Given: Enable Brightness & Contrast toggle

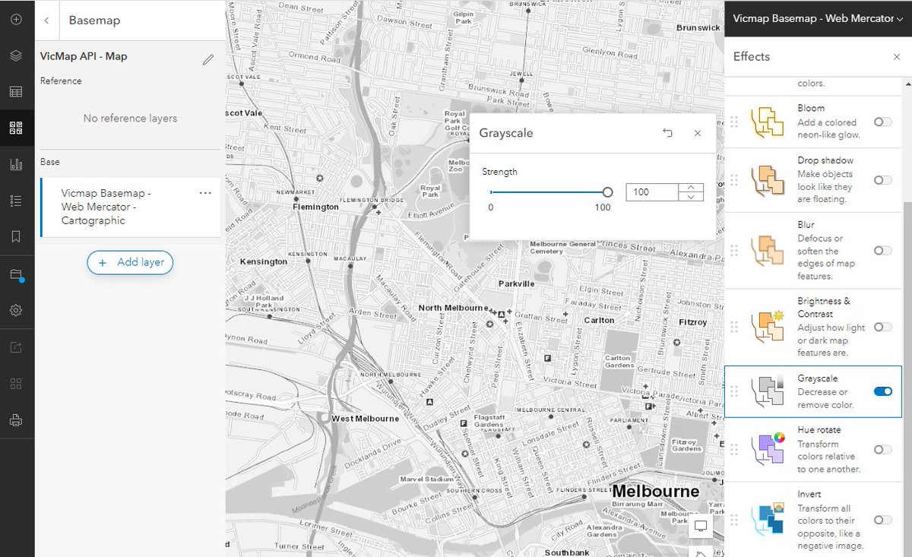Looking at the screenshot, I should (x=882, y=327).
